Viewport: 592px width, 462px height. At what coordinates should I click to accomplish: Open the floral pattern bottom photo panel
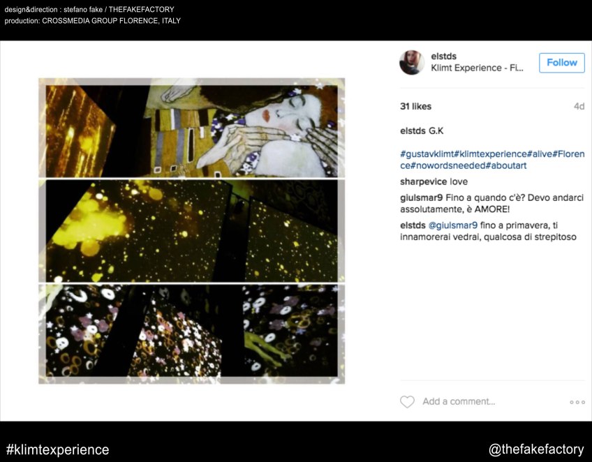(x=192, y=331)
